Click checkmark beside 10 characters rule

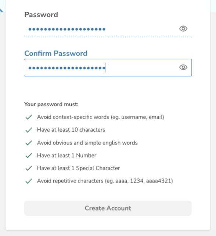pyautogui.click(x=29, y=130)
